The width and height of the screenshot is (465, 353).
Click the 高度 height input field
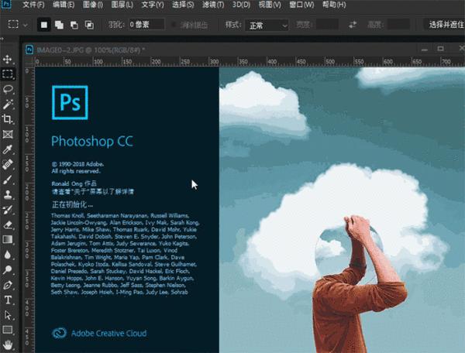tap(398, 25)
